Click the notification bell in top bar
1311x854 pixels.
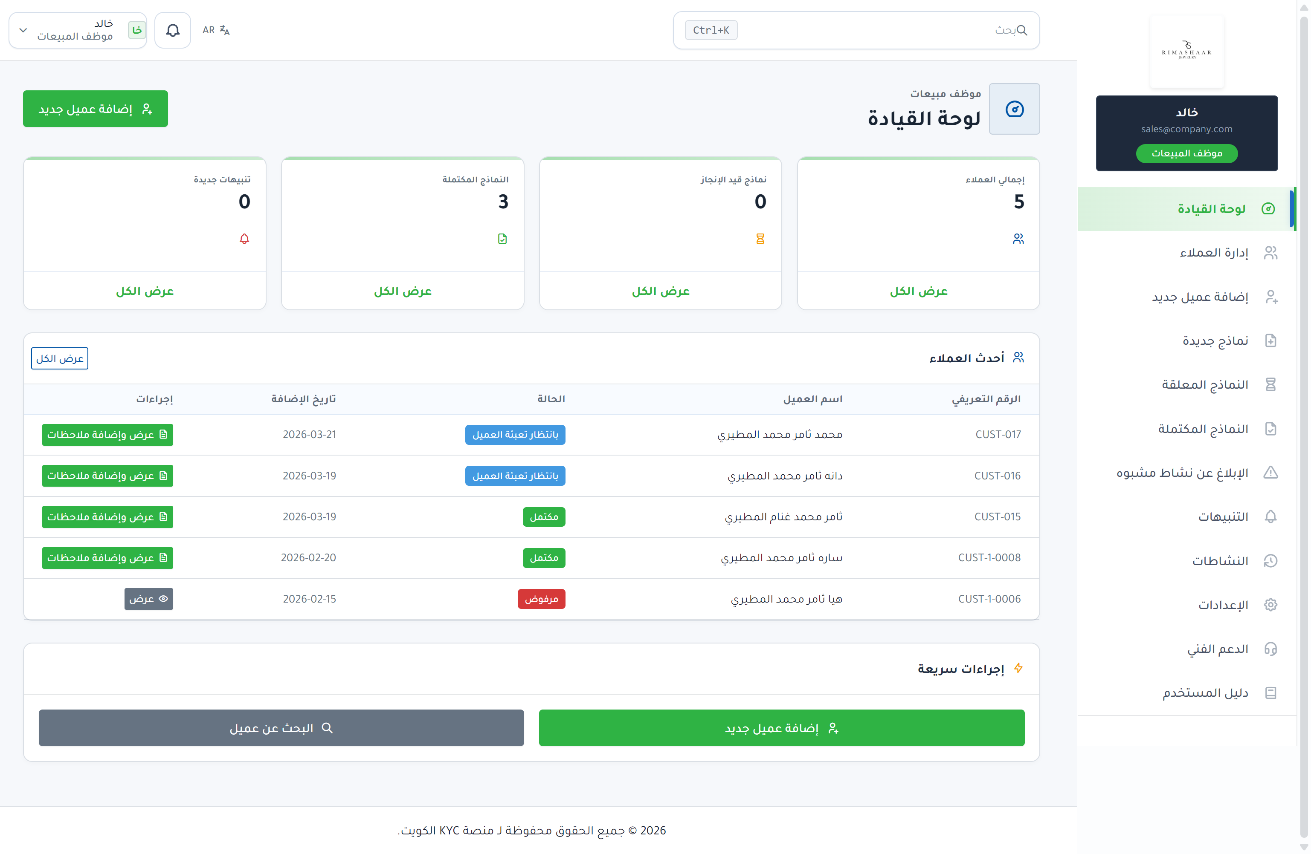click(x=172, y=30)
